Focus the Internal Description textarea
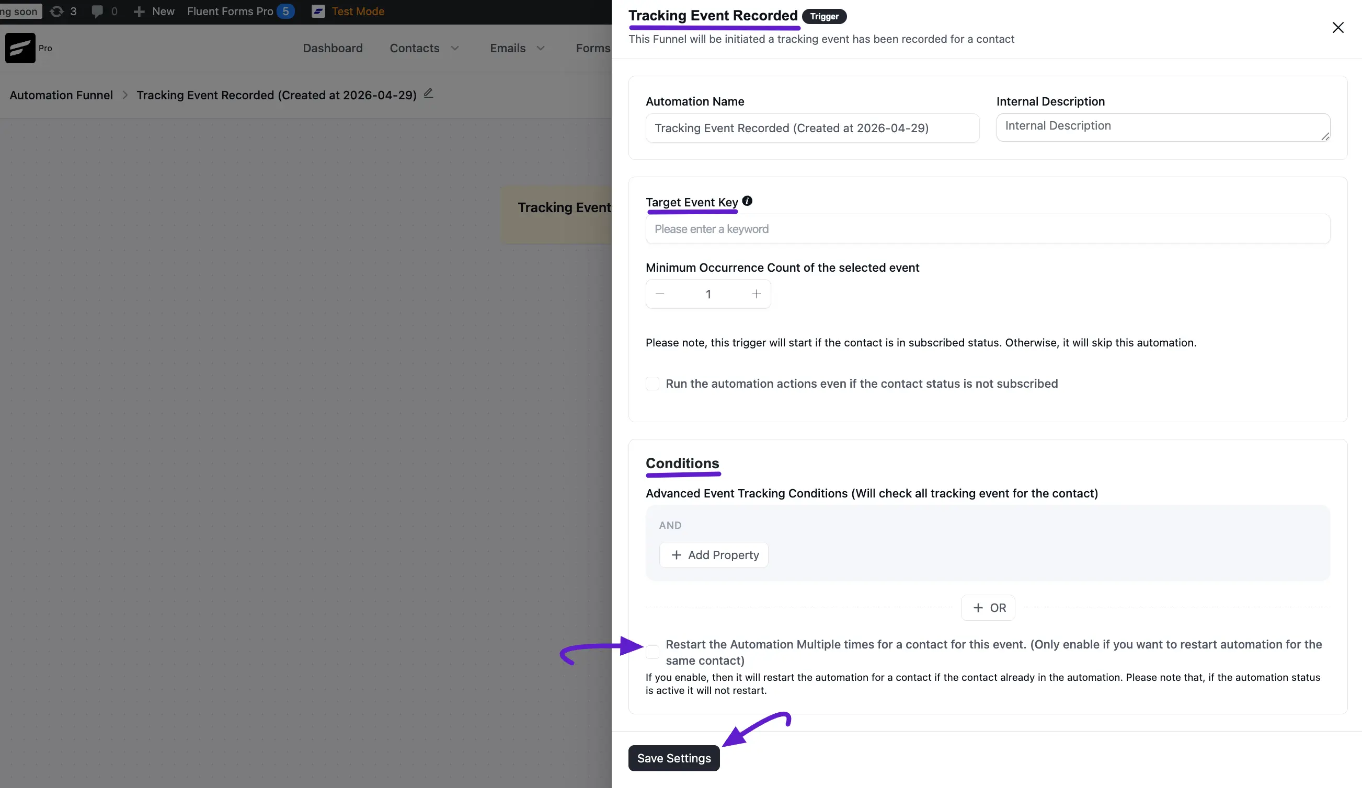 coord(1163,128)
